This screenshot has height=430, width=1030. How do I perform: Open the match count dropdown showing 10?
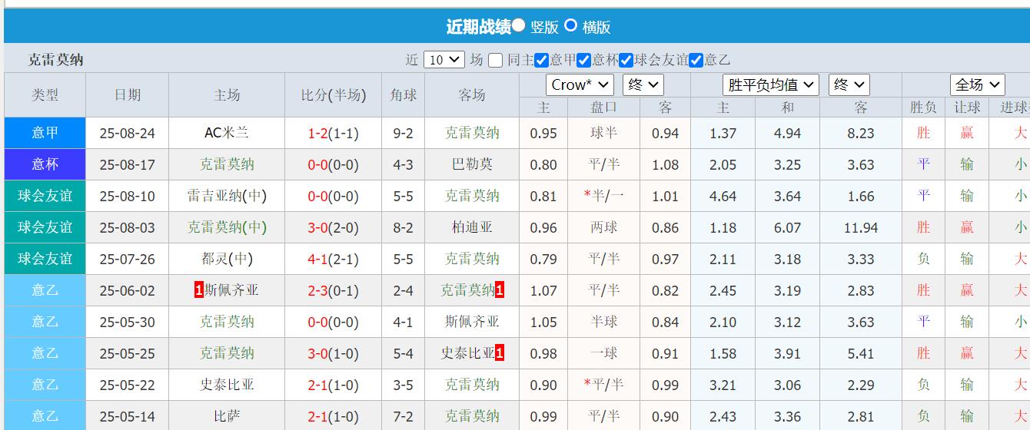click(444, 60)
